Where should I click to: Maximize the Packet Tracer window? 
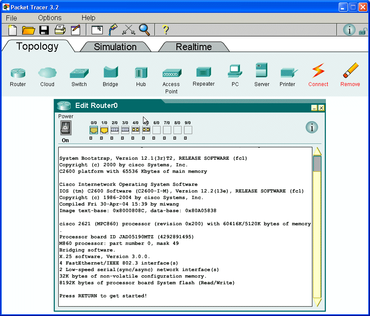point(353,7)
